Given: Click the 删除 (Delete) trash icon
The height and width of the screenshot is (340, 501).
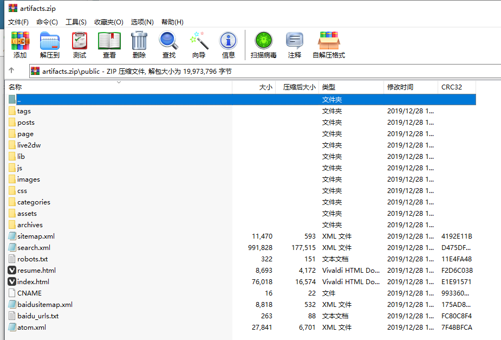Looking at the screenshot, I should [x=139, y=44].
